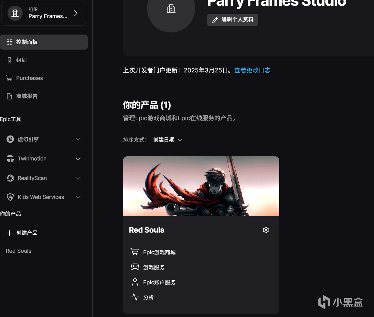Image resolution: width=374 pixels, height=317 pixels.
Task: Click the 组织 building icon in the sidebar menu
Action: coord(10,60)
